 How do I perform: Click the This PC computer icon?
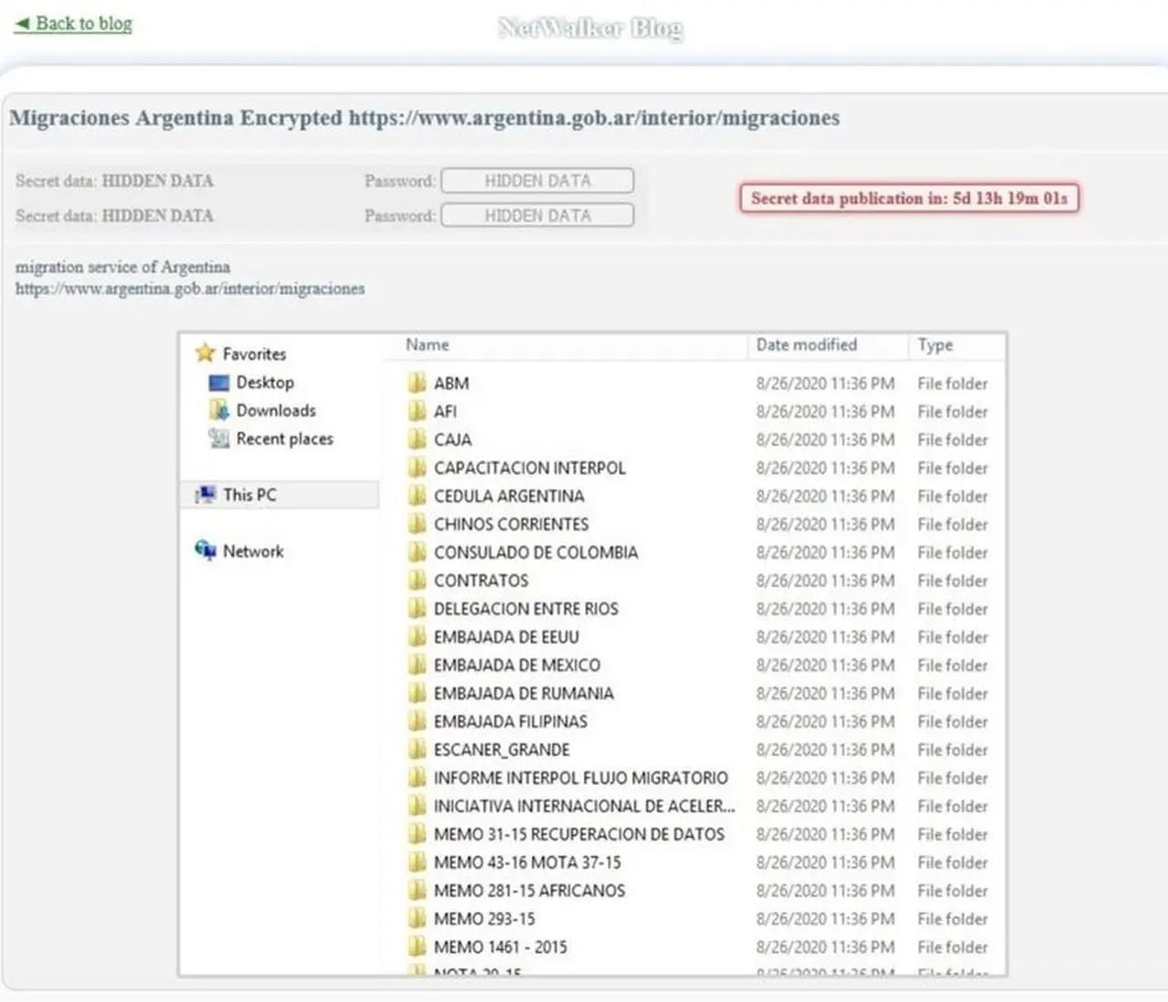coord(206,495)
